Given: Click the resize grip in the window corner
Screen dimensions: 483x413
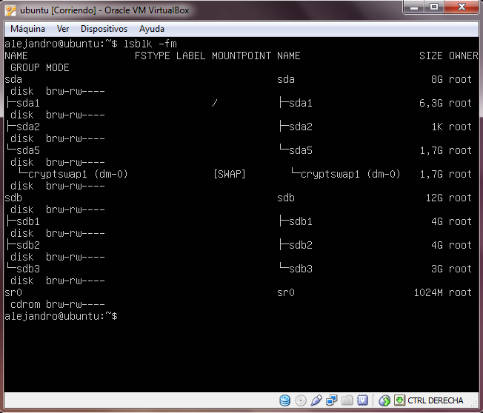Looking at the screenshot, I should tap(476, 406).
